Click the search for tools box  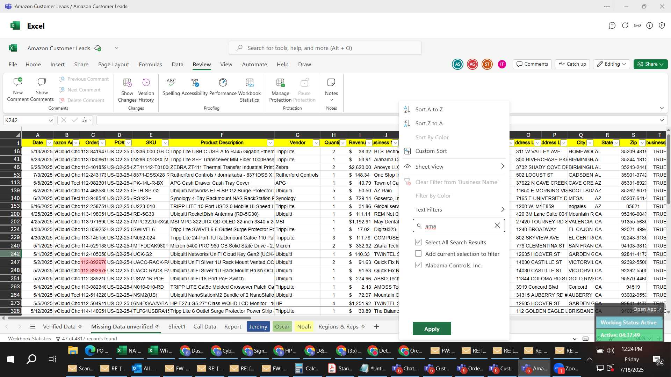tap(325, 48)
